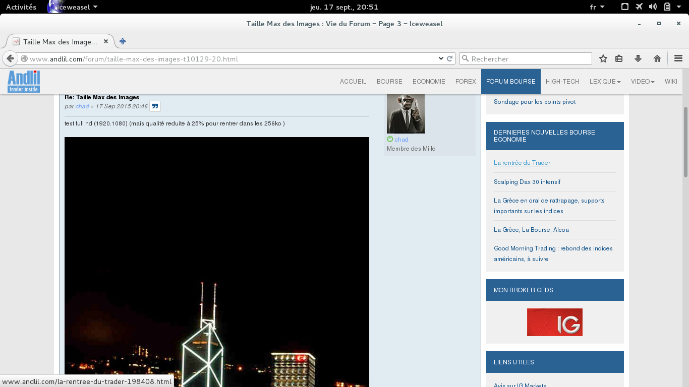Click the post title Re: Taille Max des Images
The width and height of the screenshot is (689, 387).
point(102,97)
